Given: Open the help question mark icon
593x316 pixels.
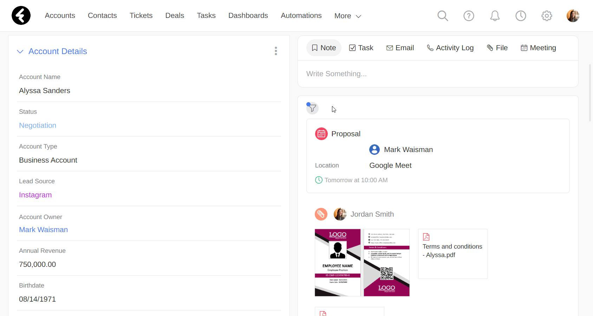Looking at the screenshot, I should (469, 16).
